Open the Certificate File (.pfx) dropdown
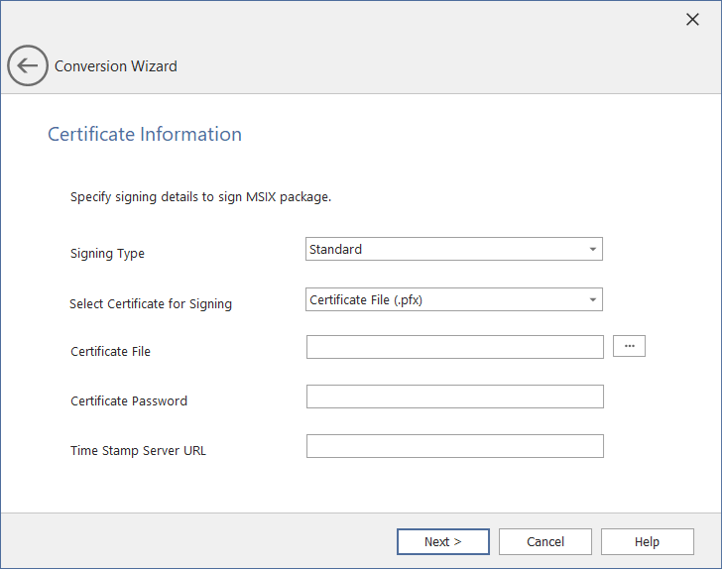The image size is (722, 569). 444,299
